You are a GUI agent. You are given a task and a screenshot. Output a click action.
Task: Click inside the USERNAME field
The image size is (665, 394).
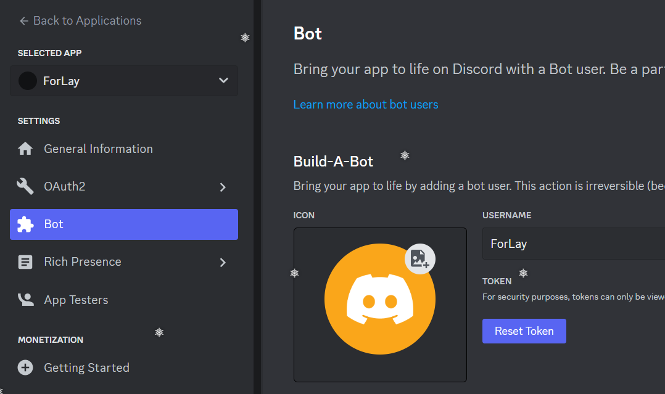[574, 244]
